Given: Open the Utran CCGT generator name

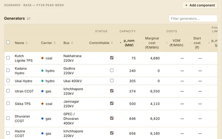Looking at the screenshot, I should 24,91.
